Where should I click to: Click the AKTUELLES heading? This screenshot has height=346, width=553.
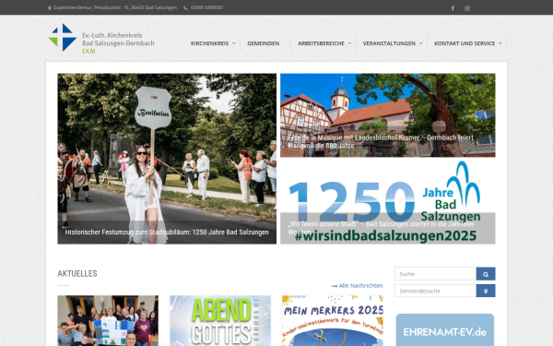point(77,274)
